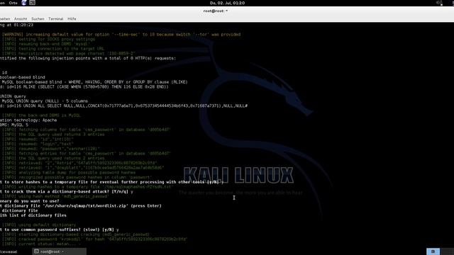Viewport: 454px width, 255px height.
Task: Open the Hilfe menu
Action: pyautogui.click(x=72, y=19)
